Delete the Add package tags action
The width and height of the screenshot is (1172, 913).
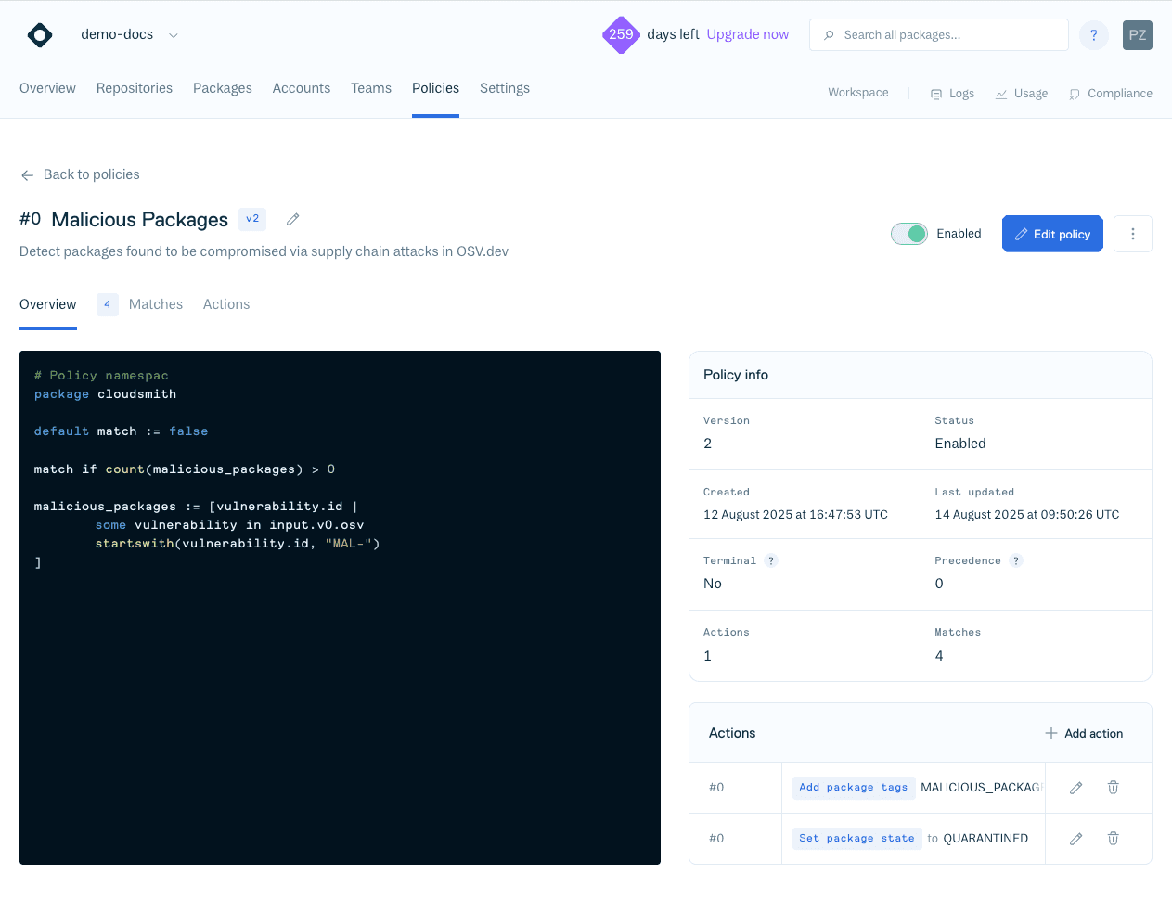(x=1113, y=788)
